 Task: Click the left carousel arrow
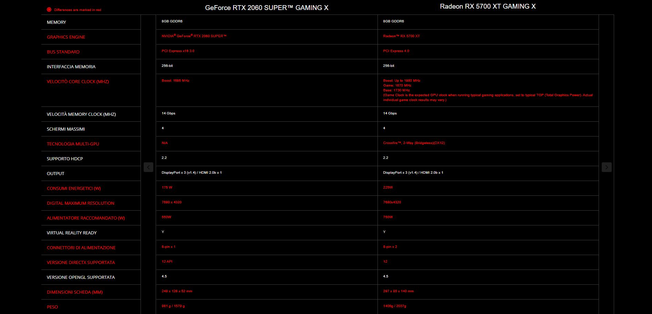coord(148,167)
